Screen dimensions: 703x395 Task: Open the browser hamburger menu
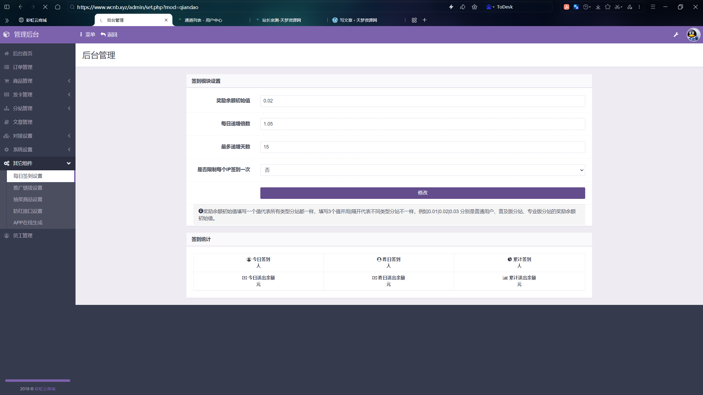click(x=653, y=7)
